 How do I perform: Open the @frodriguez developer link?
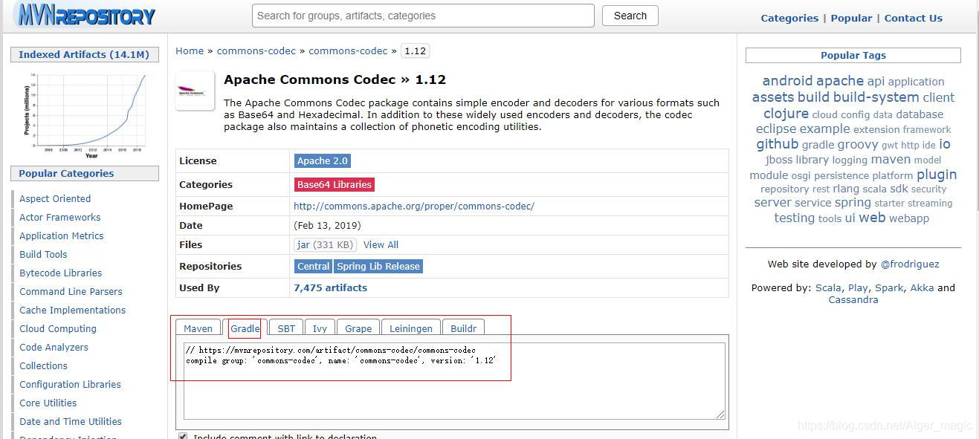click(910, 264)
